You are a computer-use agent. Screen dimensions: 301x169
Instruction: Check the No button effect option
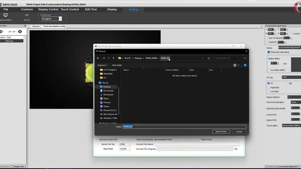(x=269, y=70)
